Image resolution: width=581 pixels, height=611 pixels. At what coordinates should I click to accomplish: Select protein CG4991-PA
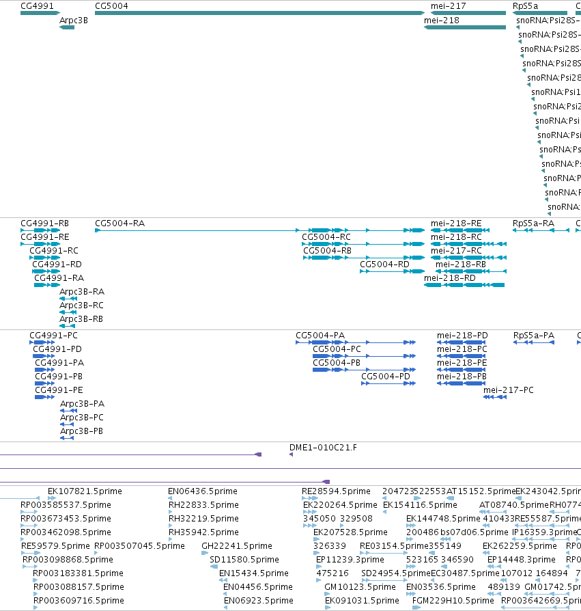59,363
